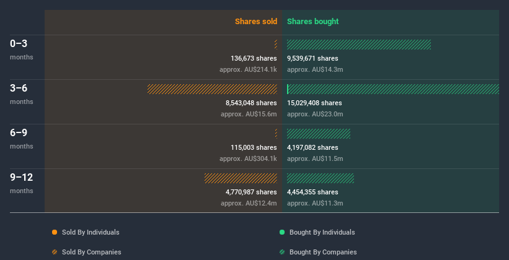Click the 8,543,048 shares value
The height and width of the screenshot is (260, 509).
pos(251,103)
